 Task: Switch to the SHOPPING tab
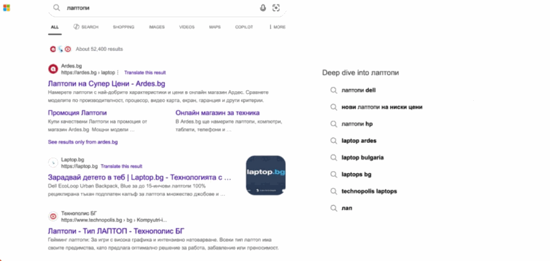pos(123,27)
